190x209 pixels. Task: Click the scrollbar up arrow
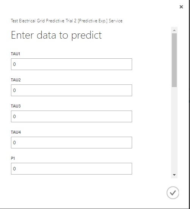174,30
